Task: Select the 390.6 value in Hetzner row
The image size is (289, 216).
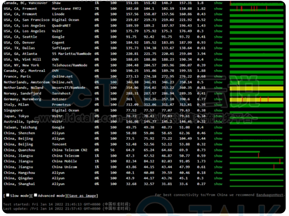Action: point(185,99)
